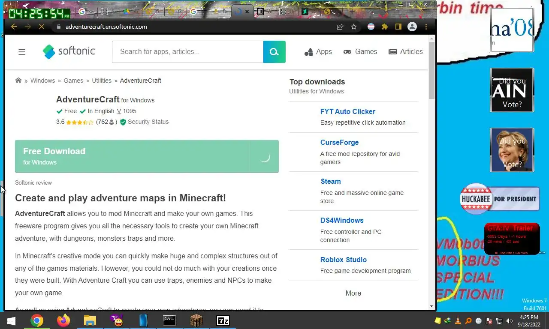549x329 pixels.
Task: Click the address bar URL
Action: pyautogui.click(x=106, y=27)
